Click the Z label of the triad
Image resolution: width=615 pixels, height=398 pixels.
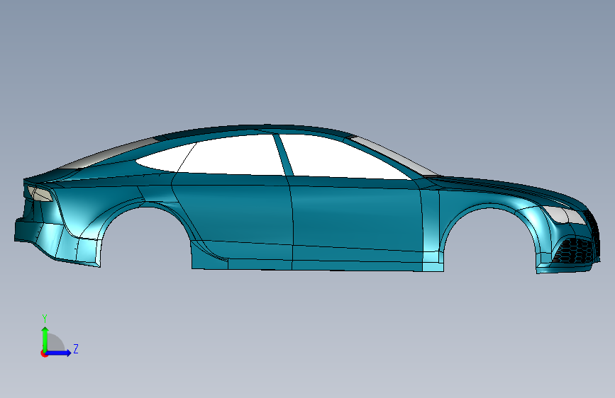[x=76, y=348]
